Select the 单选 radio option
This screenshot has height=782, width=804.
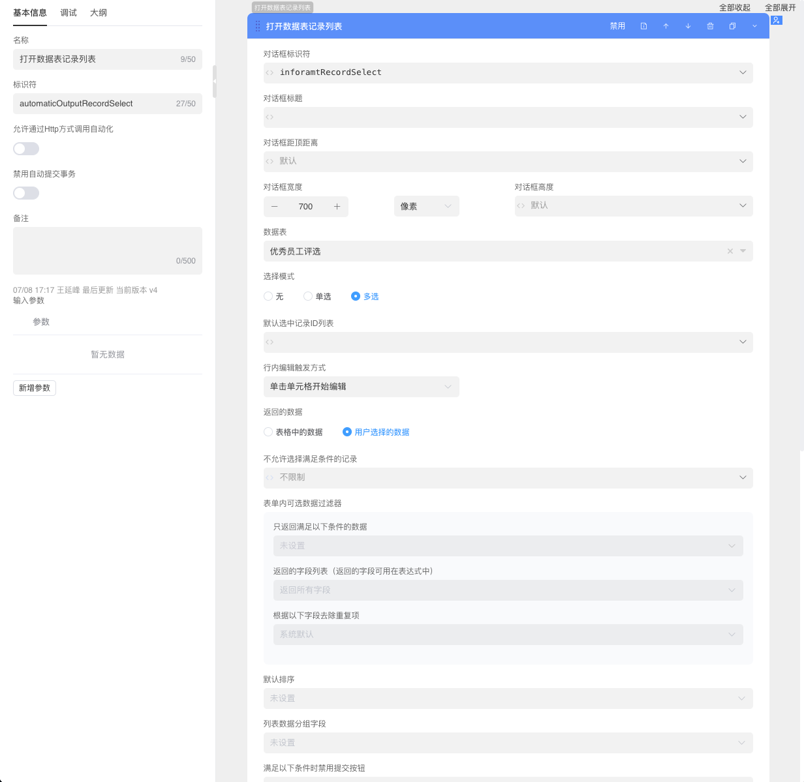pyautogui.click(x=308, y=296)
